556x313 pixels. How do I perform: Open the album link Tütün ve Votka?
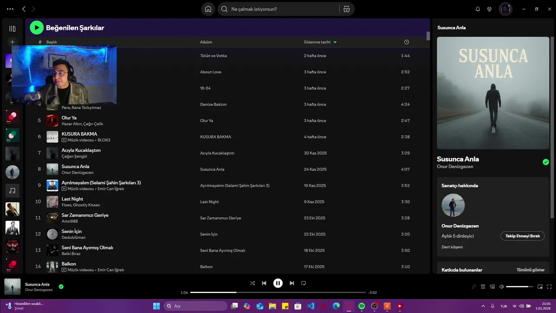(x=213, y=56)
